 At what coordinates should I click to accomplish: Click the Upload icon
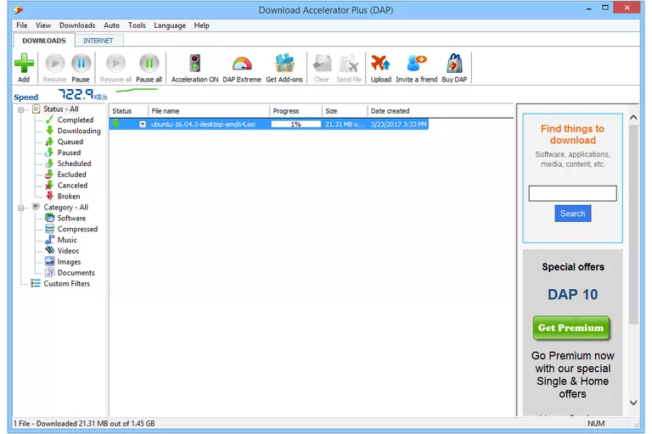click(380, 64)
